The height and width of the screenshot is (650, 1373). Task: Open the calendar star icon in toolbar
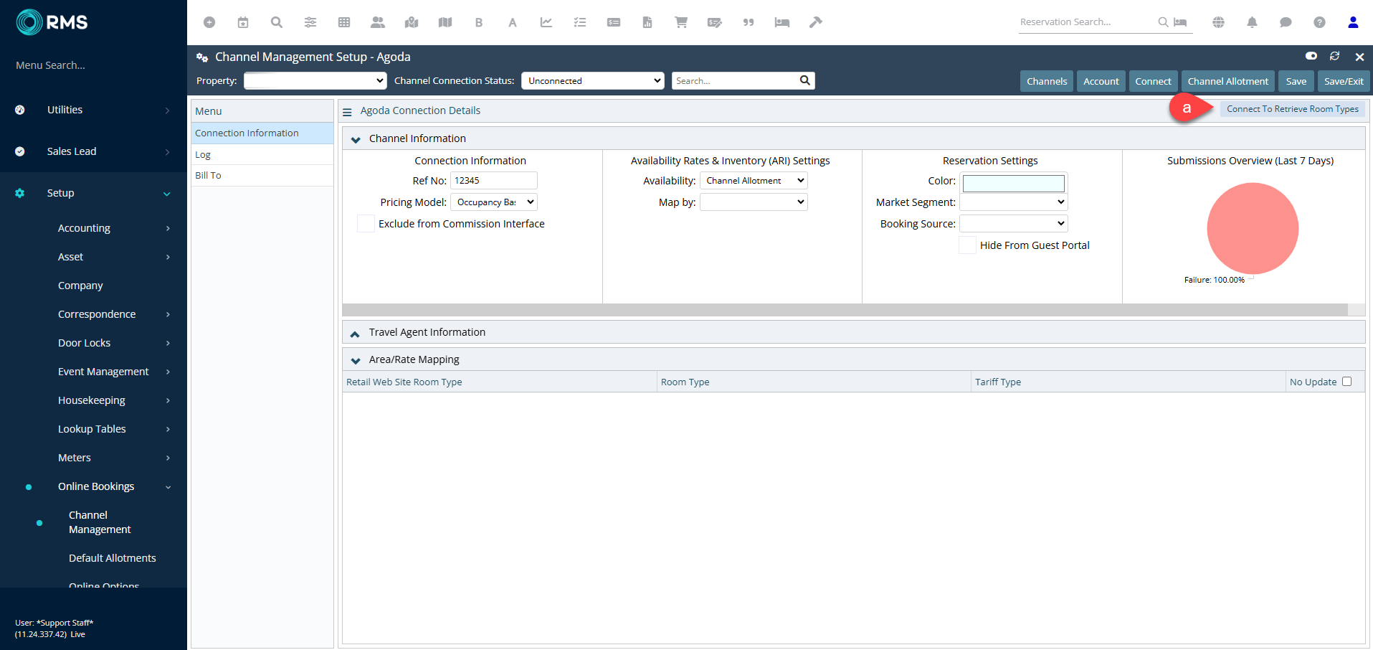coord(243,22)
